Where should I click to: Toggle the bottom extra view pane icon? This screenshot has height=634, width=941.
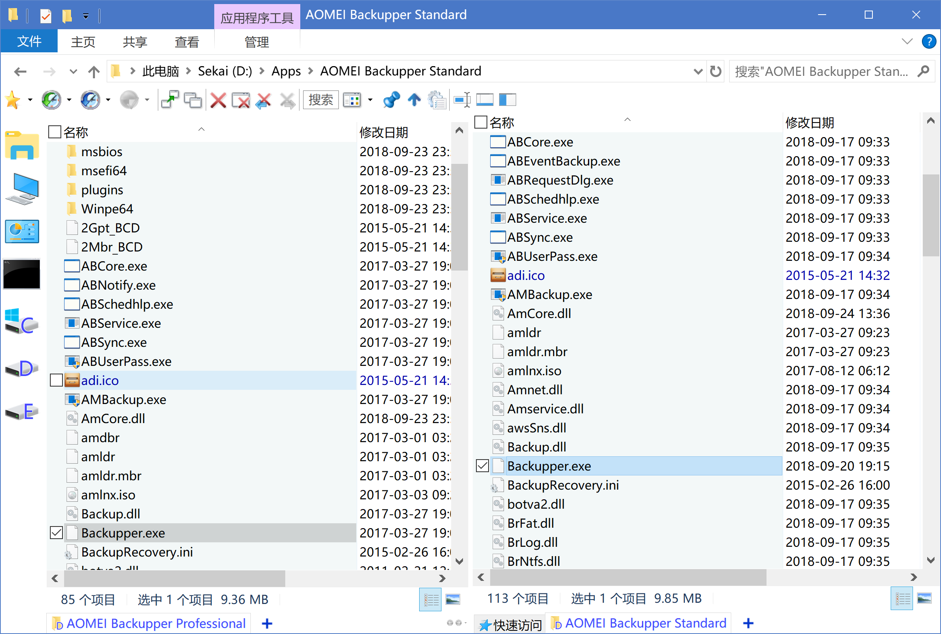[x=484, y=100]
